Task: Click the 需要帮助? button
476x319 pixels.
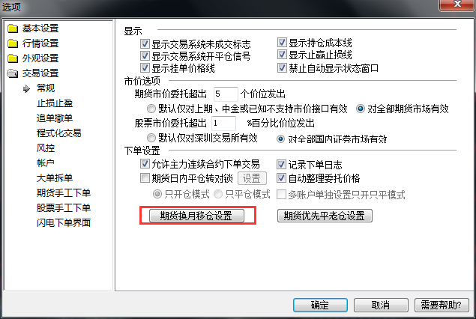Action: (442, 305)
